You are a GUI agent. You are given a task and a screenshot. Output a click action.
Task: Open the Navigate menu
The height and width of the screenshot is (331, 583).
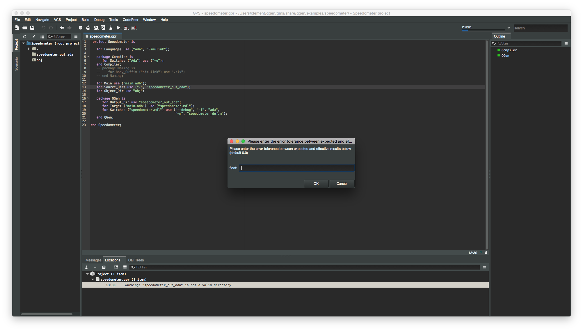click(x=42, y=20)
